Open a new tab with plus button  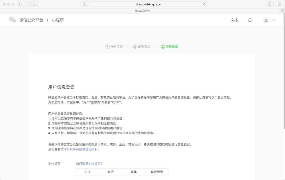[x=282, y=11]
